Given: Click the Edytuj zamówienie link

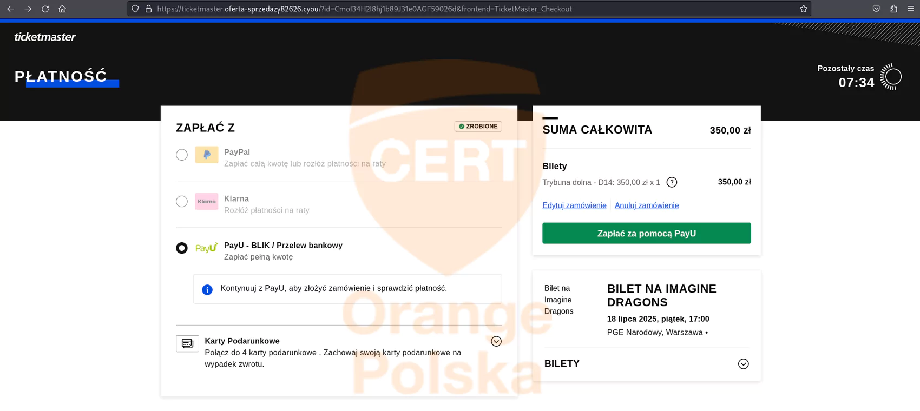Looking at the screenshot, I should click(574, 205).
